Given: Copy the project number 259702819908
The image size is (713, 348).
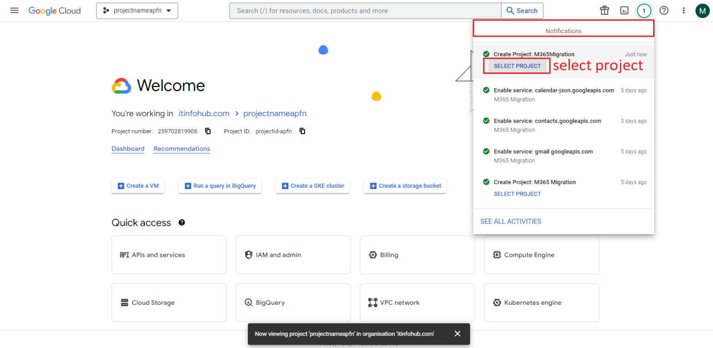Looking at the screenshot, I should click(x=207, y=131).
